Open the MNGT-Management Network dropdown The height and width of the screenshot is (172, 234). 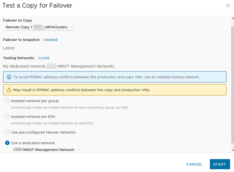click(46, 150)
